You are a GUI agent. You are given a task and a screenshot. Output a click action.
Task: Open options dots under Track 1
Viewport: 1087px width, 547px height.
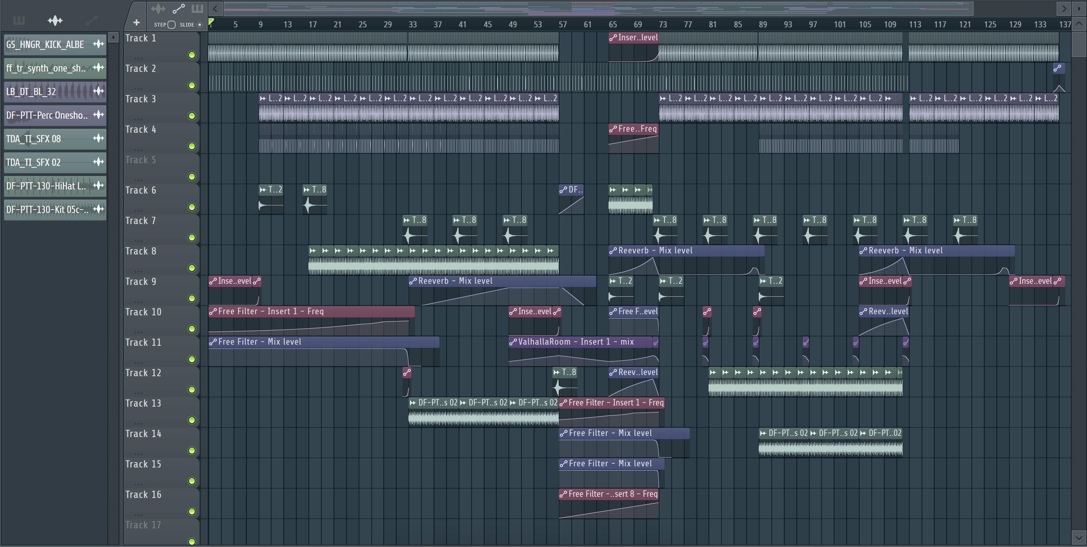pyautogui.click(x=138, y=58)
